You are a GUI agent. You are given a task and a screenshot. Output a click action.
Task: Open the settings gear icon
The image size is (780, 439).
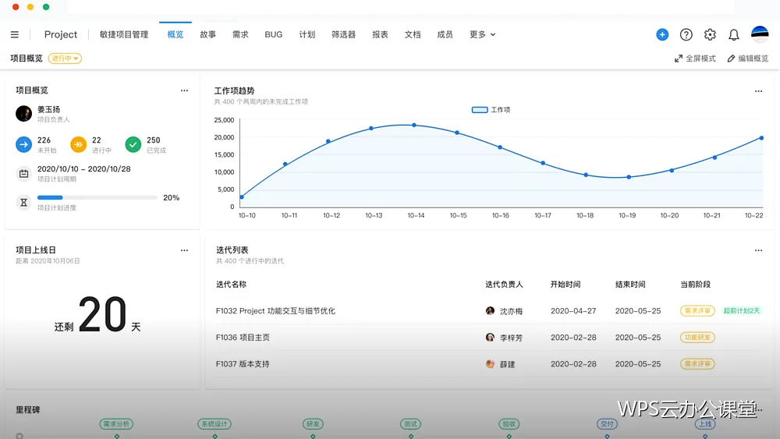(x=710, y=34)
